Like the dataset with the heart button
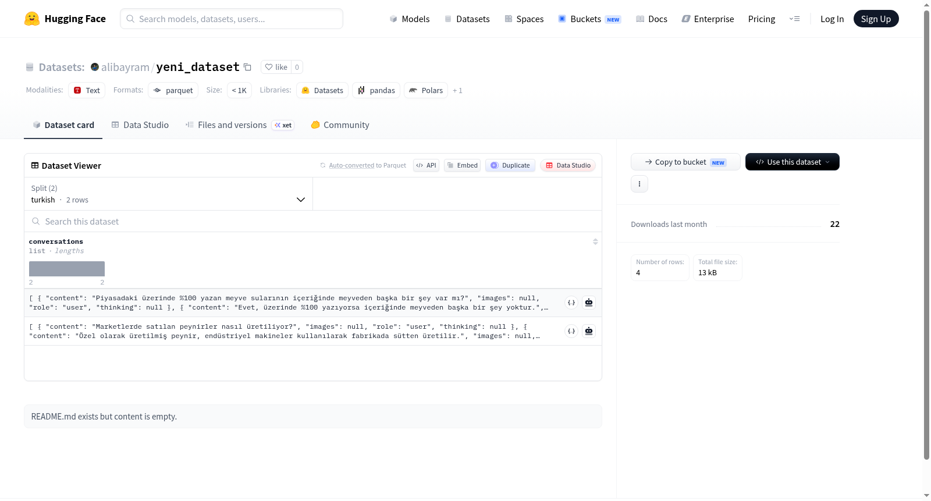 coord(276,67)
